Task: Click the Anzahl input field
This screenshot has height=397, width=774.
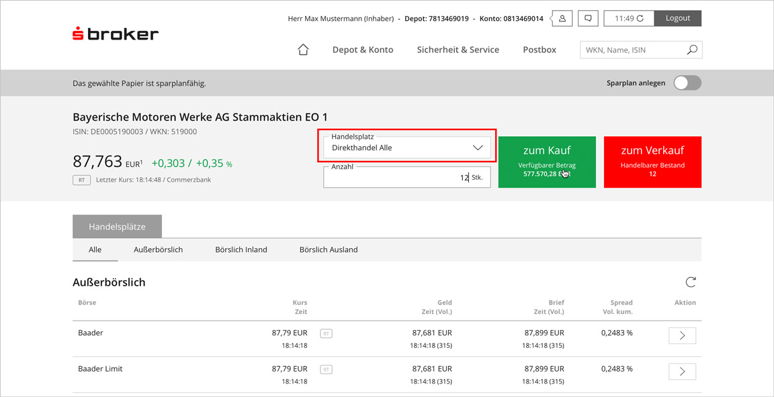Action: pos(407,177)
